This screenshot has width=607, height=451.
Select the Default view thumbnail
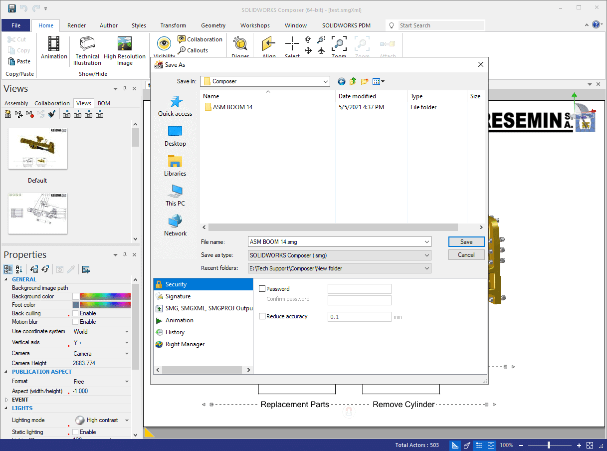37,148
